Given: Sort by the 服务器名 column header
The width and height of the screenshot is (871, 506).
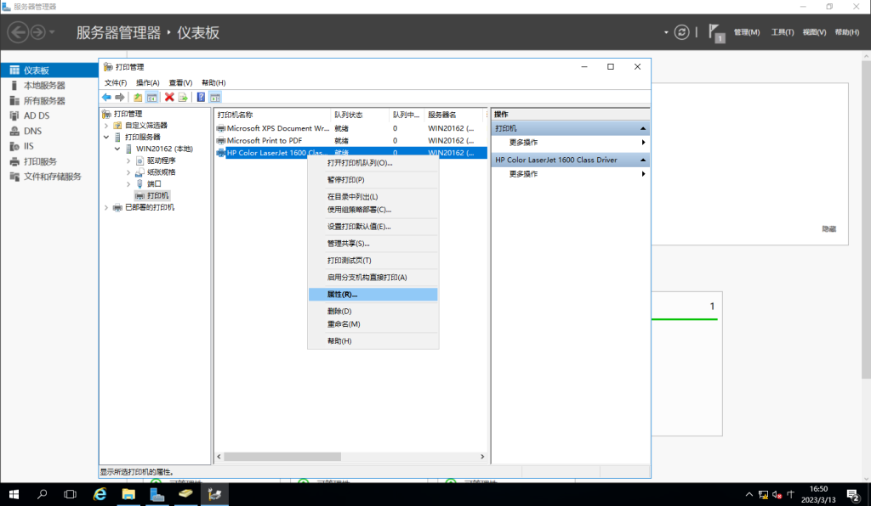Looking at the screenshot, I should 454,115.
